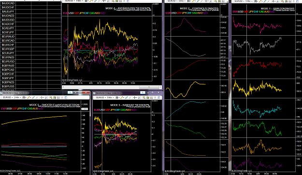
Task: Click zoom in icon on Mode 3 chart toolbar
Action: coord(126,97)
